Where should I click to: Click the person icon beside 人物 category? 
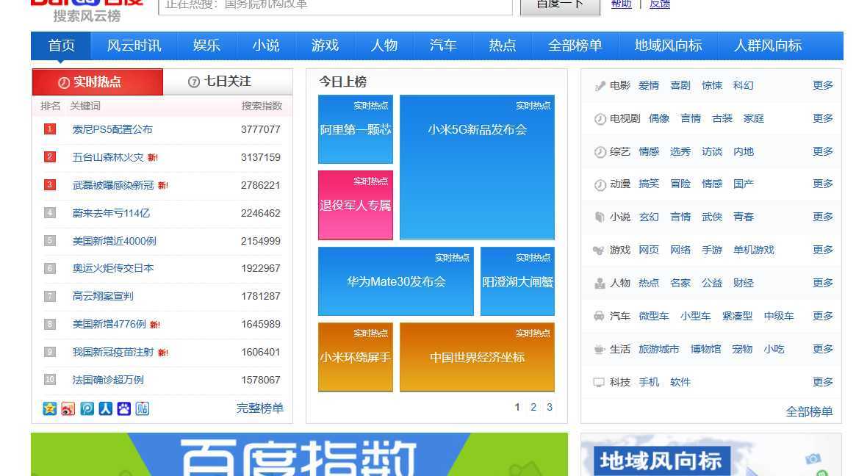click(600, 284)
